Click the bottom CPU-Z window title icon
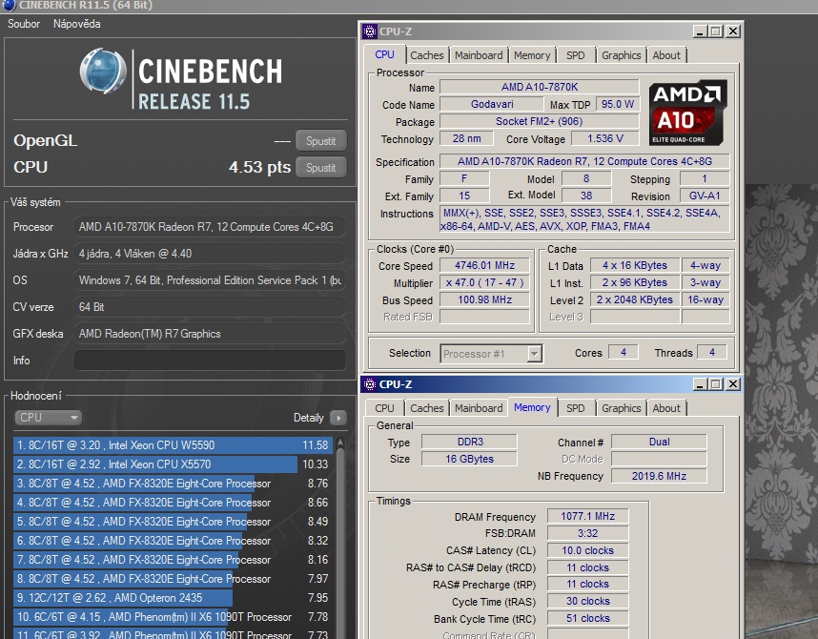 (x=370, y=384)
